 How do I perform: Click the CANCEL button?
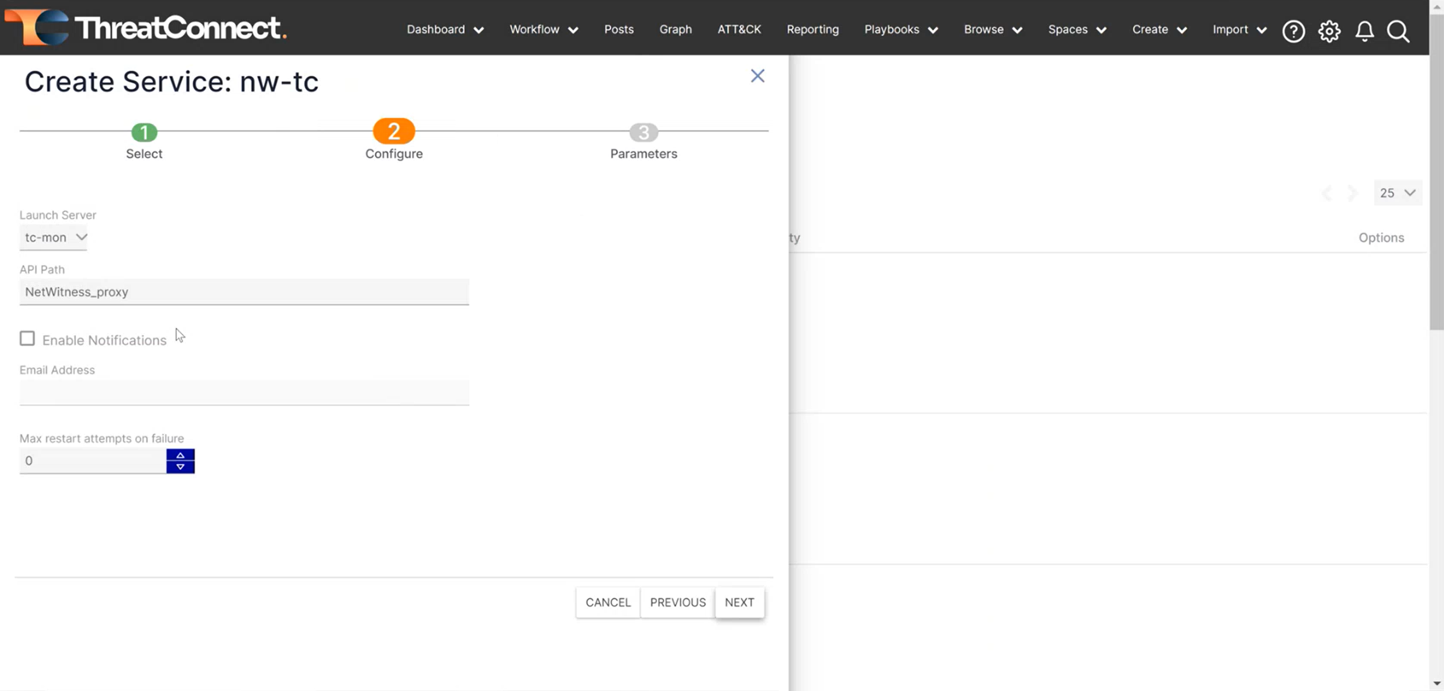pyautogui.click(x=608, y=603)
